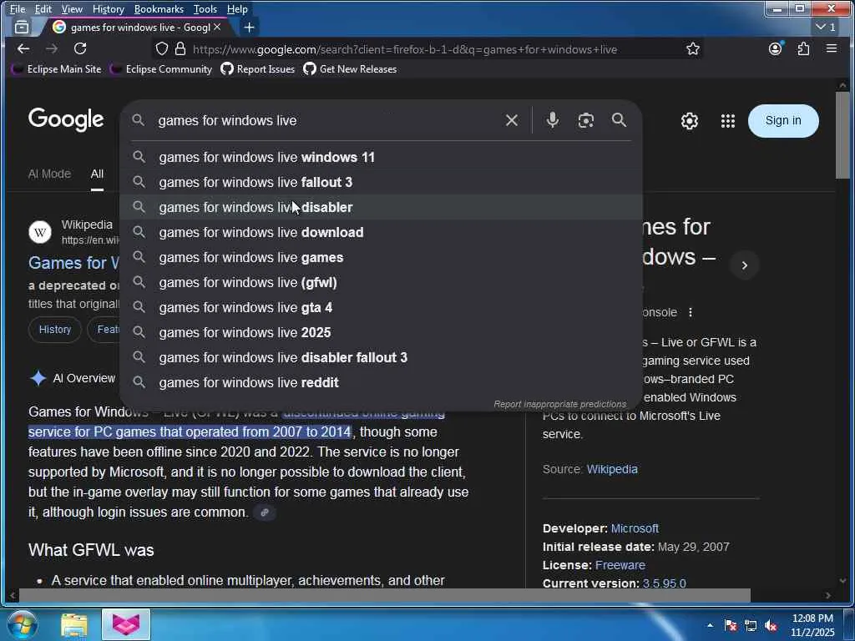Open the Firefox hamburger menu
Screen dimensions: 855x641
point(831,49)
